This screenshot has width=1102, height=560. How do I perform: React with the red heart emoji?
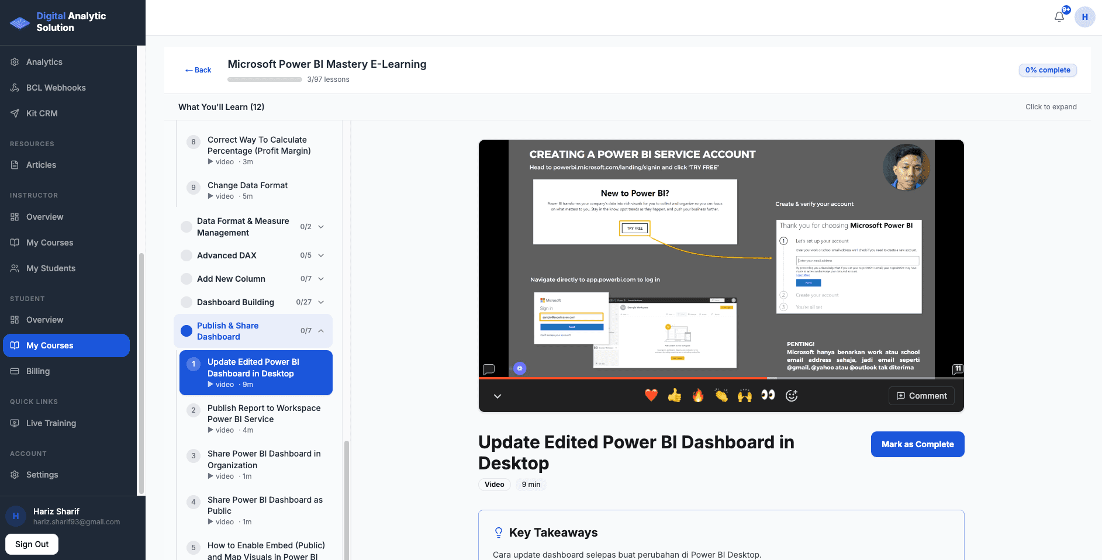pos(651,396)
